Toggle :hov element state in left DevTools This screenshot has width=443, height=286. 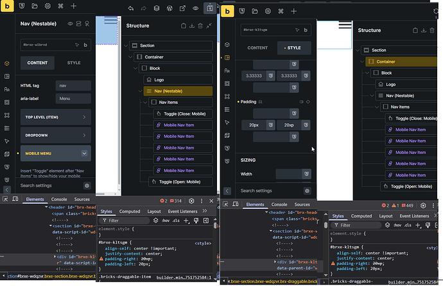click(166, 221)
